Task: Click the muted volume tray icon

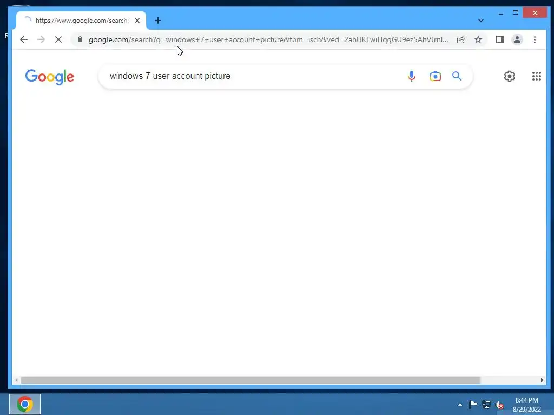Action: point(499,405)
